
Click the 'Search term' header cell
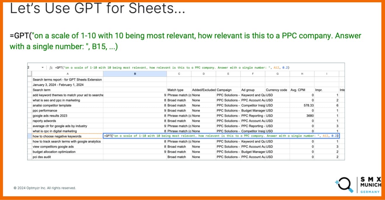[68, 90]
